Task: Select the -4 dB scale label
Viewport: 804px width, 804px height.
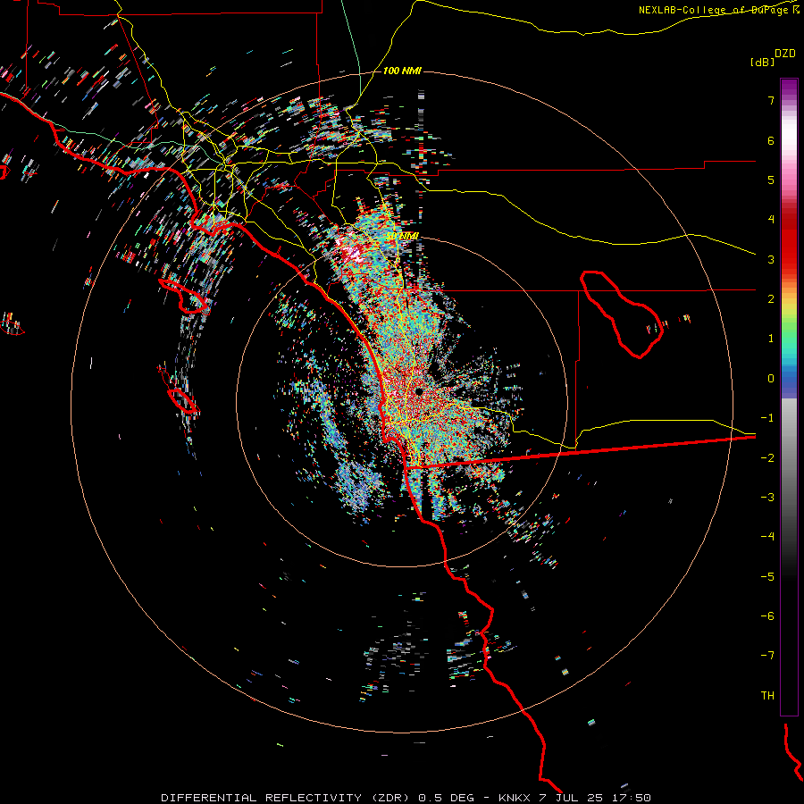Action: (767, 537)
